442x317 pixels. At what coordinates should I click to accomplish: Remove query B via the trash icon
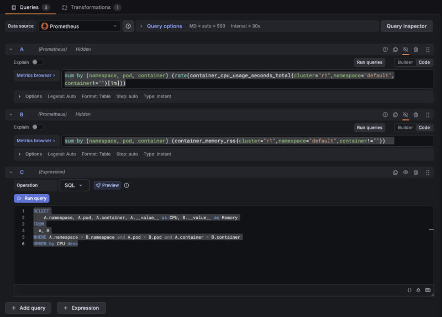[415, 115]
